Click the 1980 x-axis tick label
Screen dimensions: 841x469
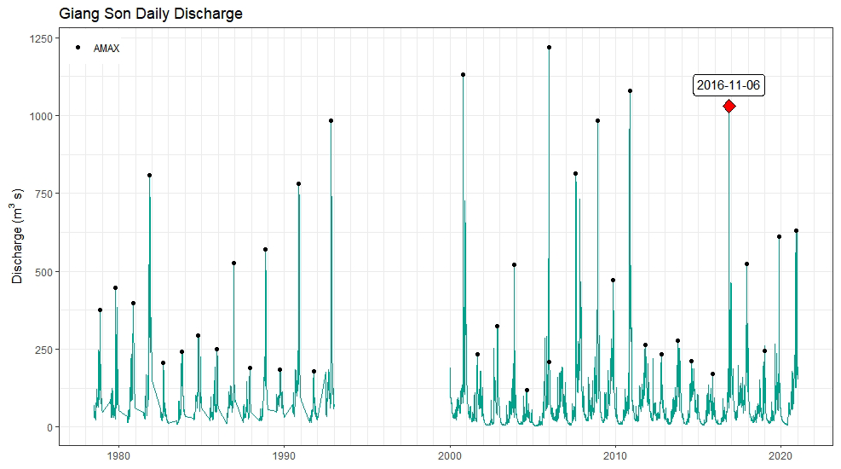[x=118, y=455]
